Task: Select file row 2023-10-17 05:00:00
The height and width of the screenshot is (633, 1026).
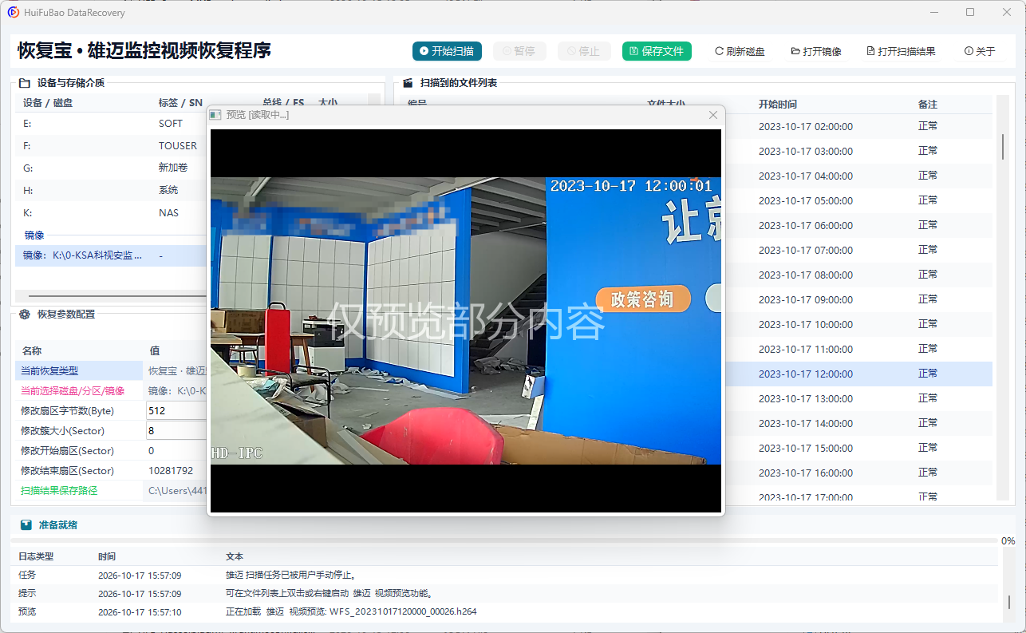Action: coord(859,200)
